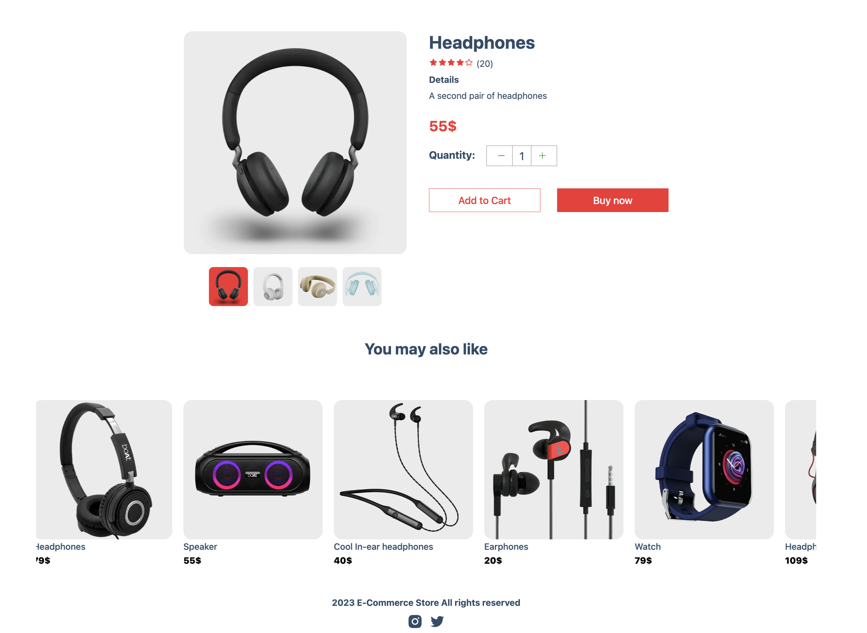Open the Twitter bird icon in footer
Viewport: 867px width, 633px height.
coord(437,621)
